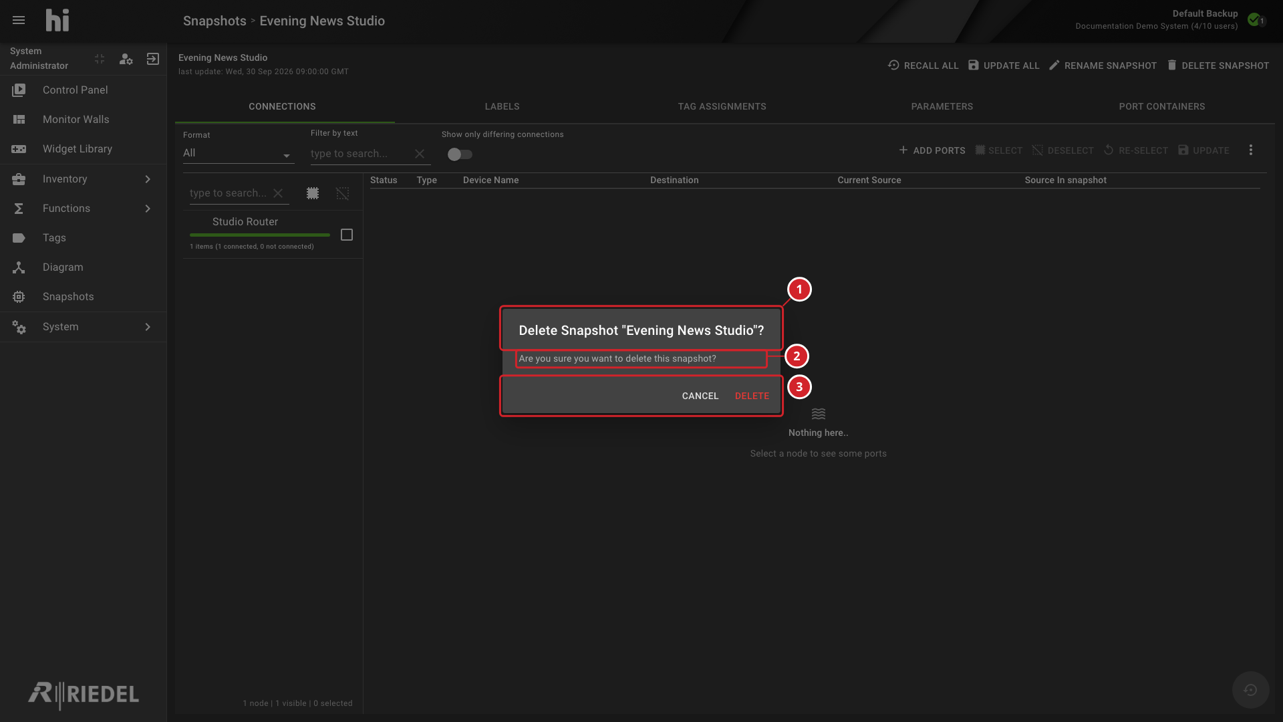Open user settings icon beside System Administrator

[x=126, y=59]
